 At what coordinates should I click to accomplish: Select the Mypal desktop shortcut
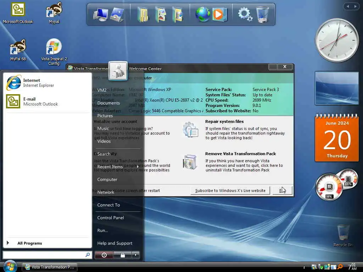54,13
